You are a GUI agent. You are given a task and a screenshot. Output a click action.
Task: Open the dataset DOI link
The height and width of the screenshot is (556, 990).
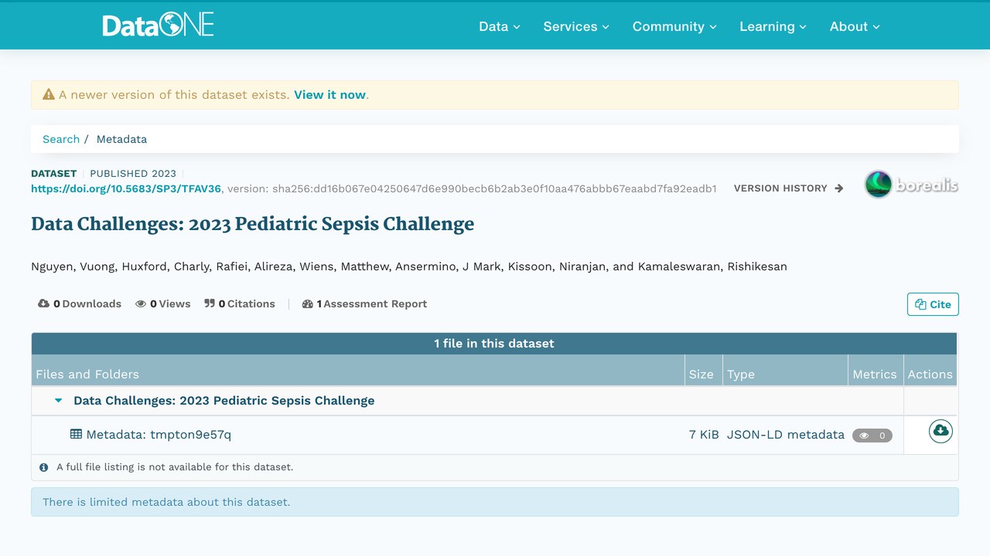click(x=126, y=188)
